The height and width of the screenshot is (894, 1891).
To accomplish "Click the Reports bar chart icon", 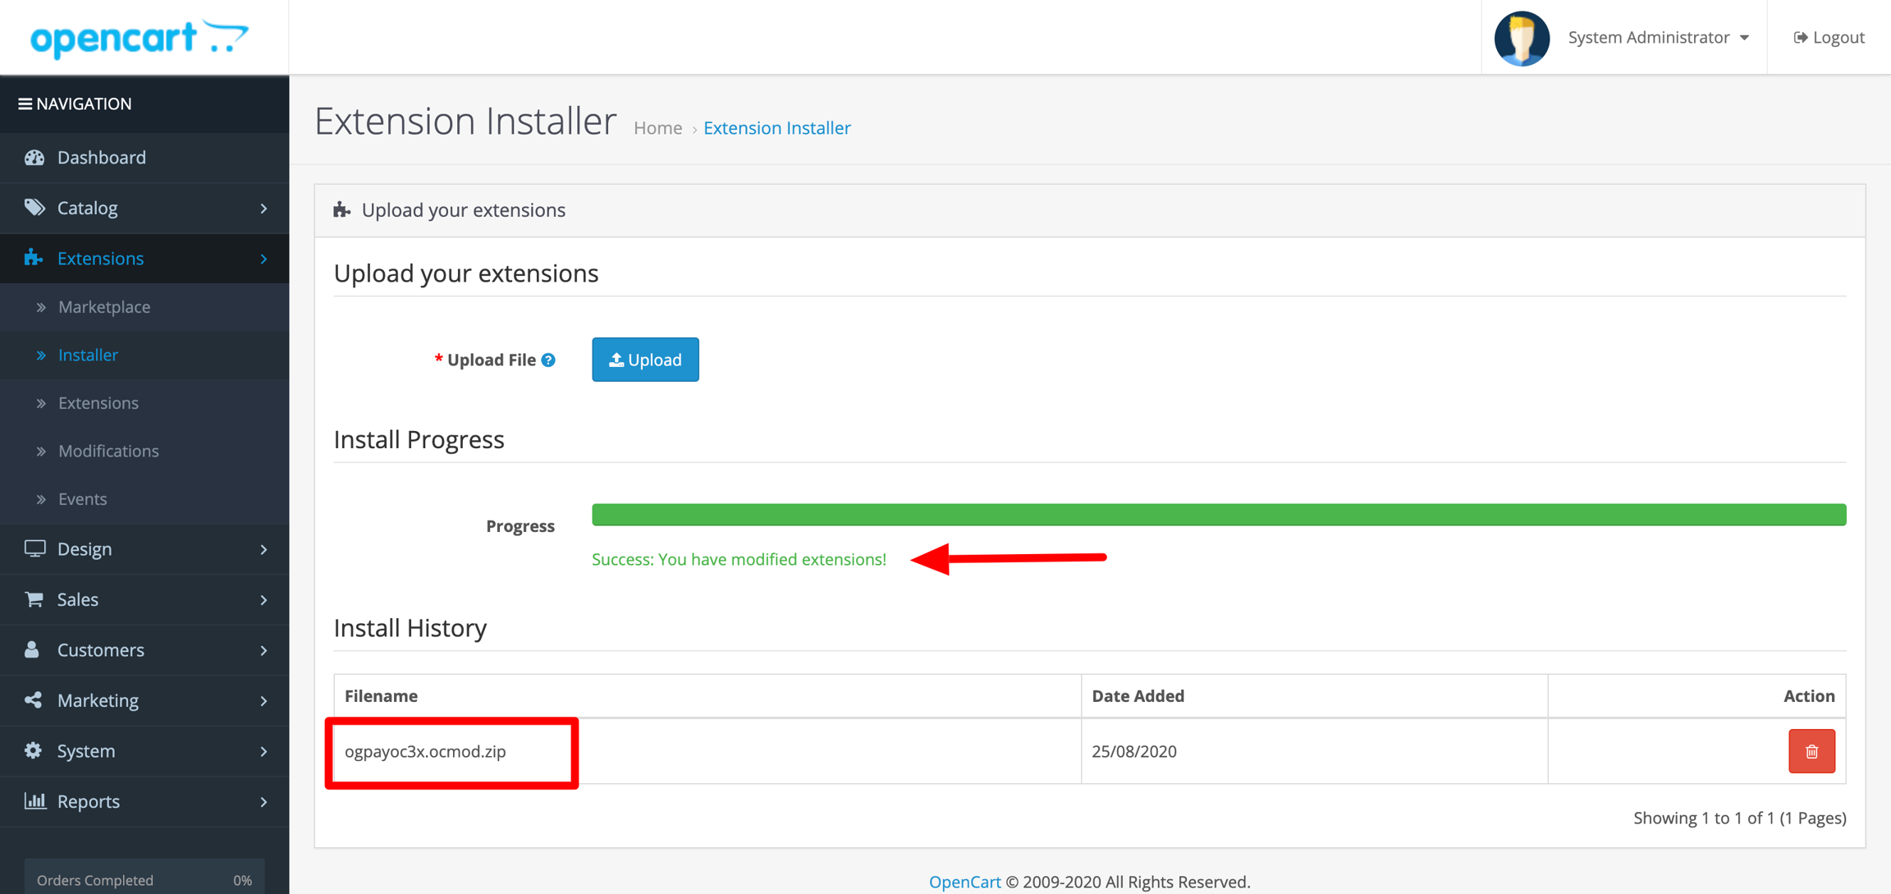I will 34,800.
